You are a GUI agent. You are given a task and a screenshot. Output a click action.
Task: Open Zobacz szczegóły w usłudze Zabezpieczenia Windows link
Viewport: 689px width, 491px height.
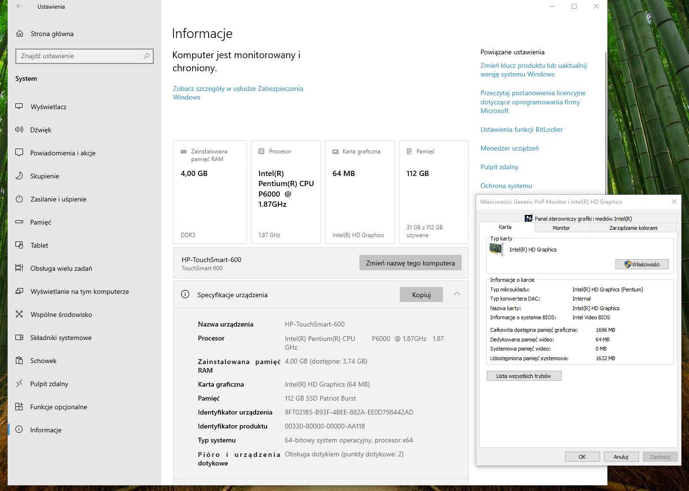[x=238, y=93]
